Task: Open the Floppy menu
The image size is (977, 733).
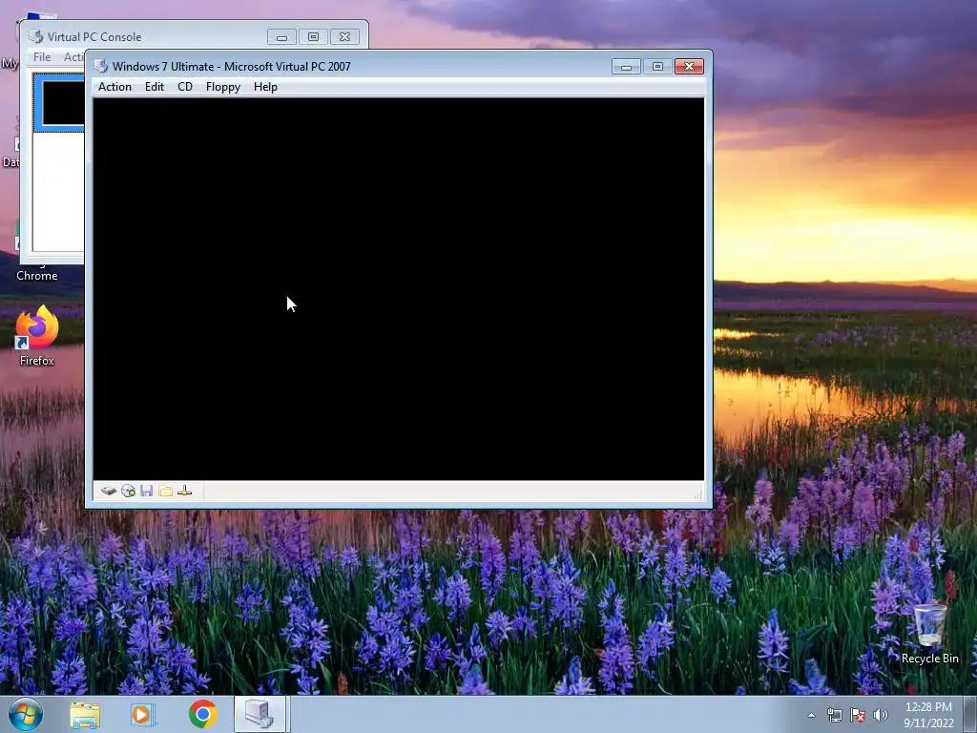Action: tap(223, 87)
